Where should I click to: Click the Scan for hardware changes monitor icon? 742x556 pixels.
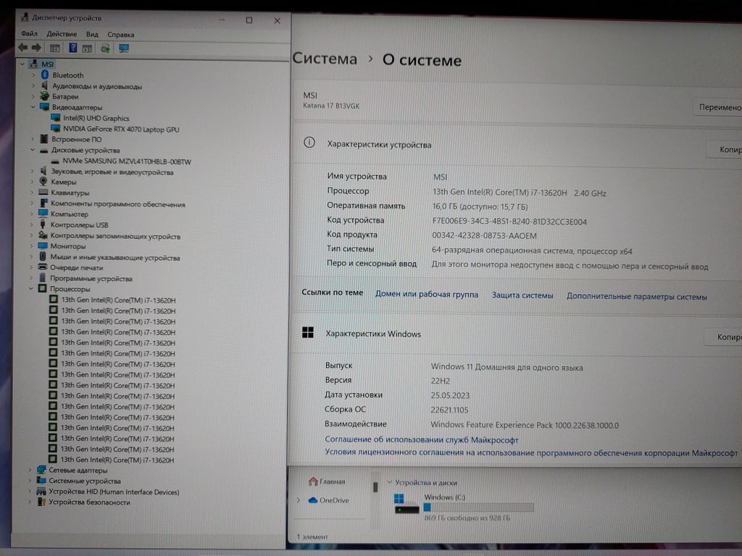tap(124, 49)
